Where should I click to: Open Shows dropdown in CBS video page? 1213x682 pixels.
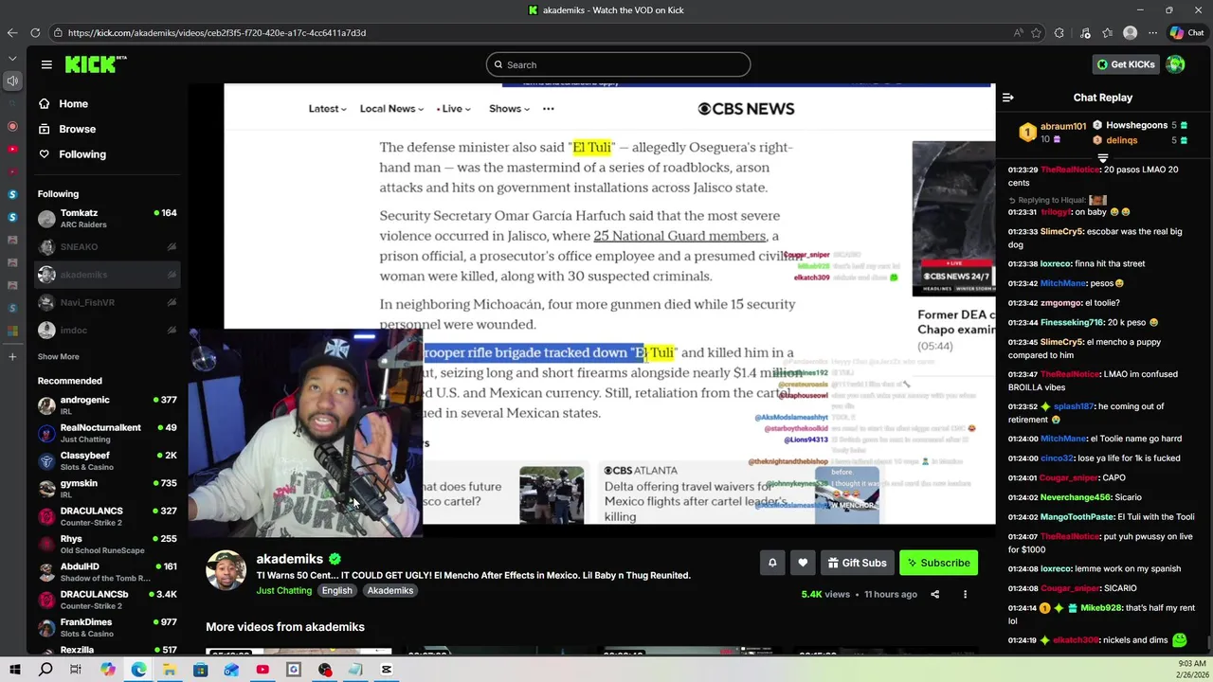tap(509, 109)
